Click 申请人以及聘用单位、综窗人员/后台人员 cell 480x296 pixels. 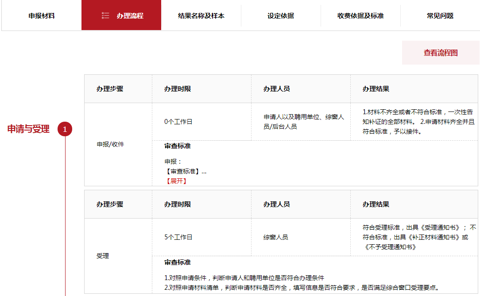tap(301, 122)
